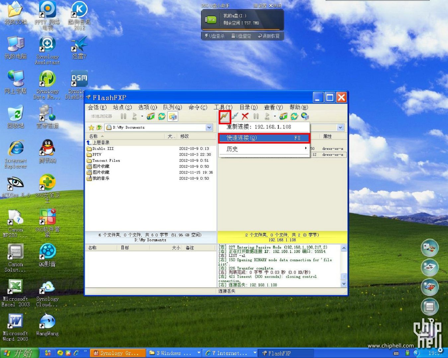This screenshot has height=358, width=448.
Task: Open the 回收站 recycle bin icon
Action: (16, 117)
